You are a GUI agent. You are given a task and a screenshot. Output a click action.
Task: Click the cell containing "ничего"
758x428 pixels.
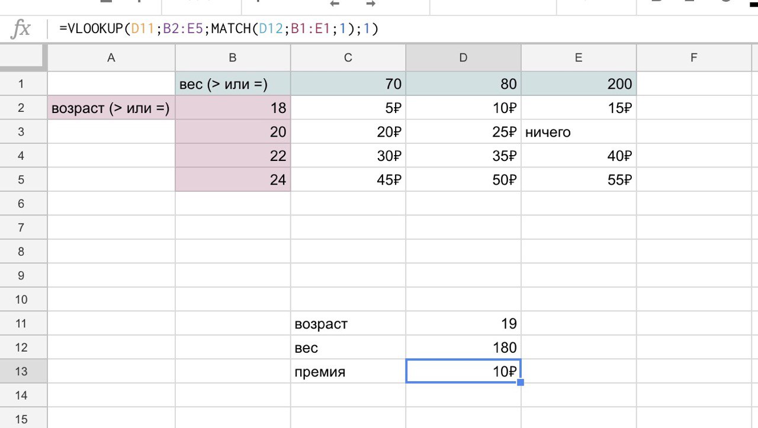pos(579,132)
